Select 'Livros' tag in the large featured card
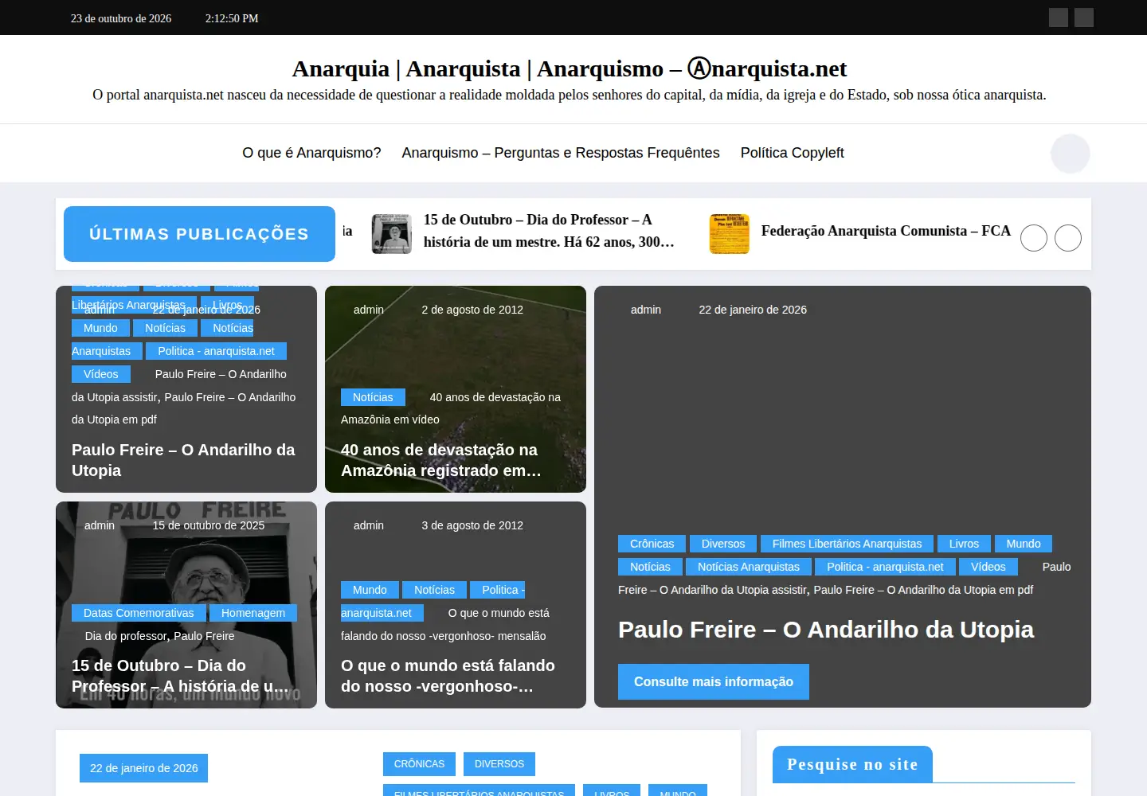Viewport: 1147px width, 796px height. (x=964, y=544)
